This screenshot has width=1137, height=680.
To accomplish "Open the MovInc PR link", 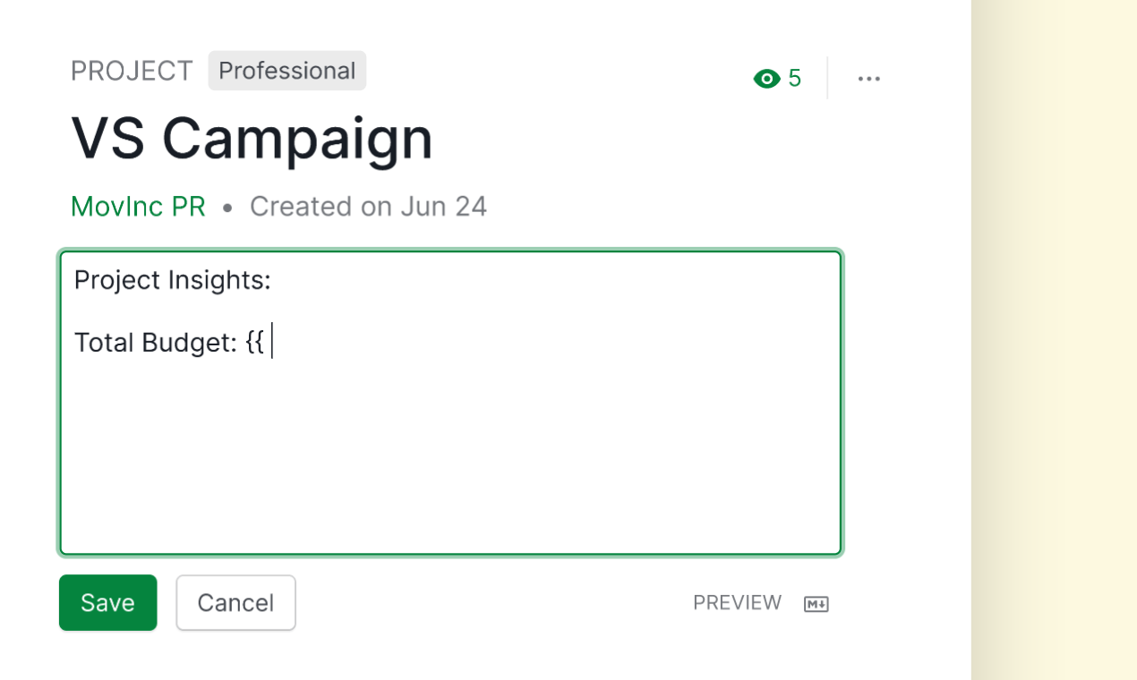I will 138,207.
